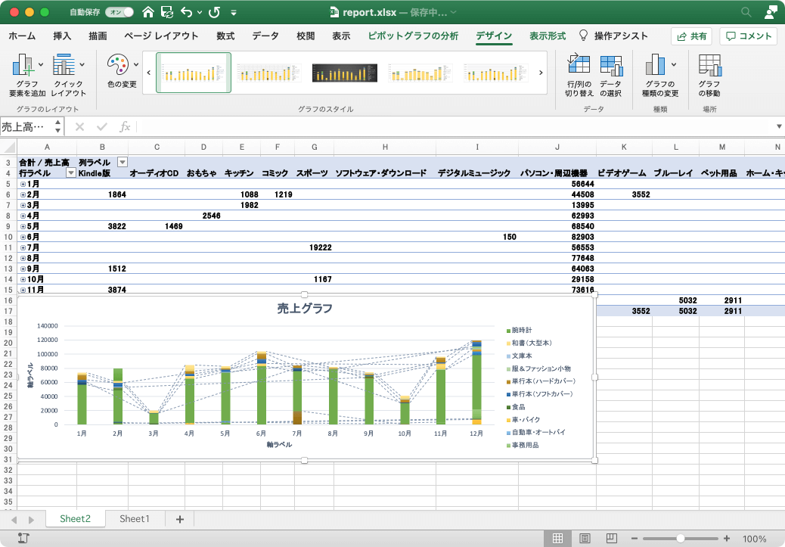Click the Home icon in title bar
Screen dimensions: 785x547
point(147,12)
